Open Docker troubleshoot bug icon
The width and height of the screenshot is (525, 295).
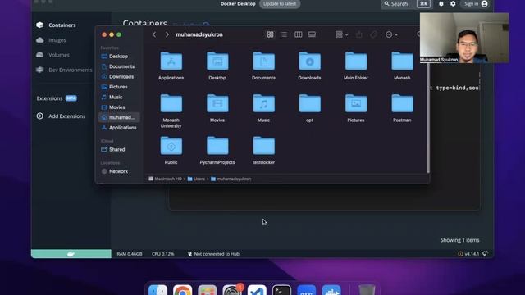[441, 4]
